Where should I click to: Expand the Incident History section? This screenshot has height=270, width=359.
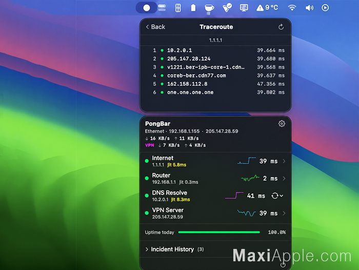point(174,249)
